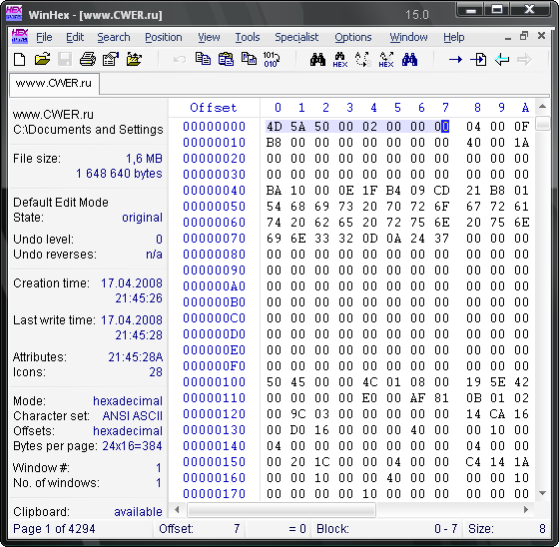Create a new file with the blank page icon
Screen dimensions: 559x547
click(x=20, y=59)
